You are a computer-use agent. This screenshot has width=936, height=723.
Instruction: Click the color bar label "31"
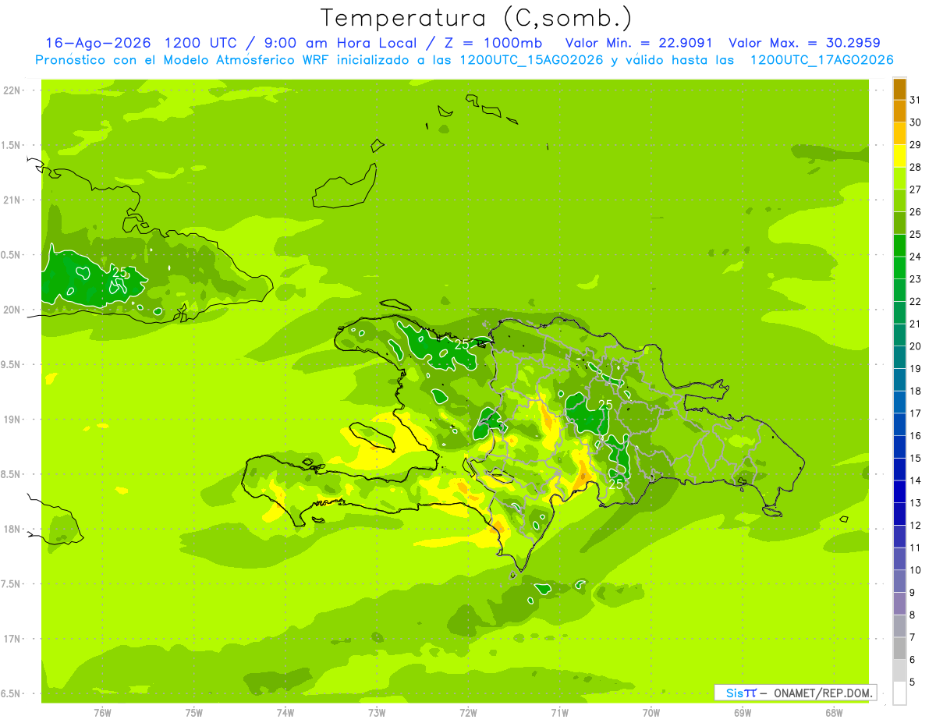point(915,100)
